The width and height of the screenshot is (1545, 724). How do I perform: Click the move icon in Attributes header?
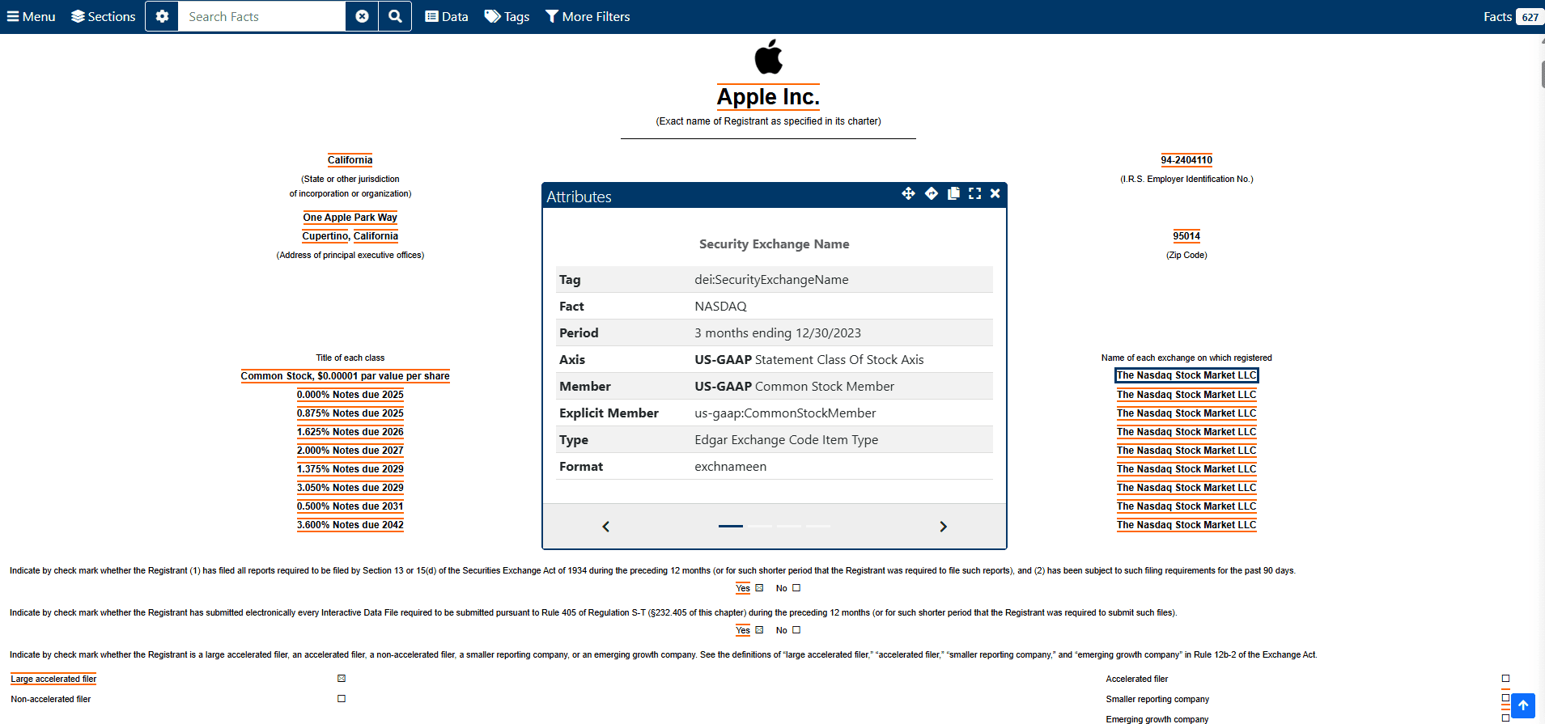[x=908, y=193]
